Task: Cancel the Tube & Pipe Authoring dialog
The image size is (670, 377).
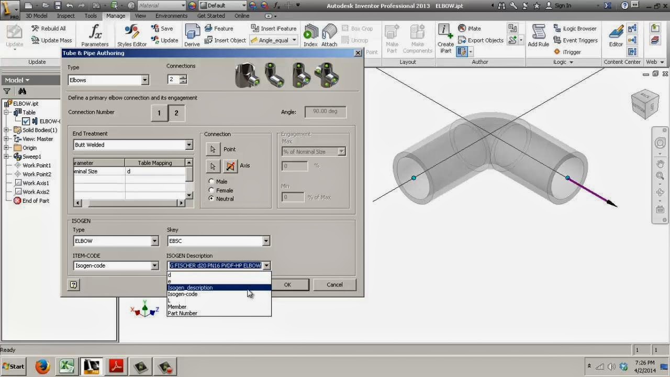Action: click(x=334, y=285)
